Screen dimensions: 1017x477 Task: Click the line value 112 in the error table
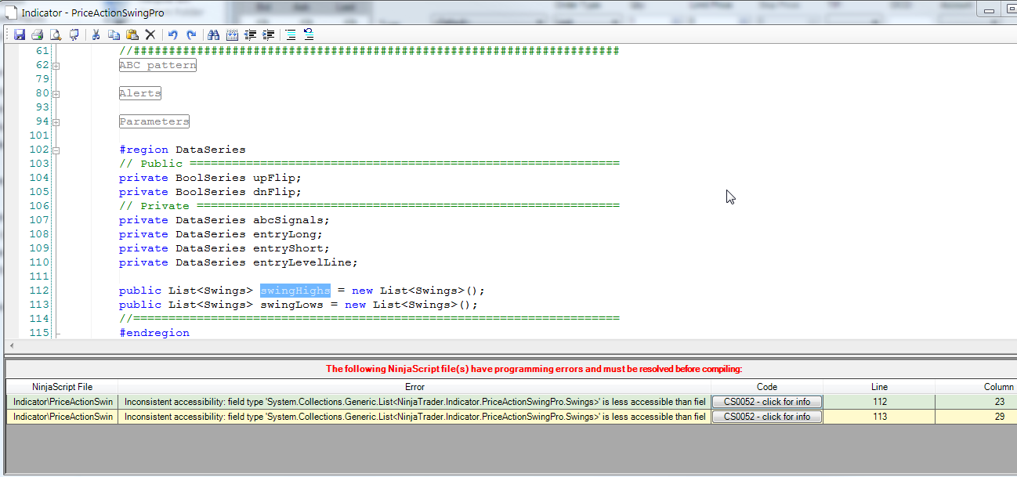[879, 402]
